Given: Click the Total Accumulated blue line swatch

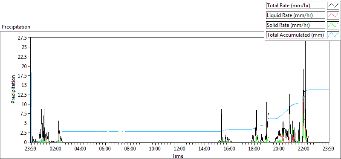Looking at the screenshot, I should click(x=333, y=35).
